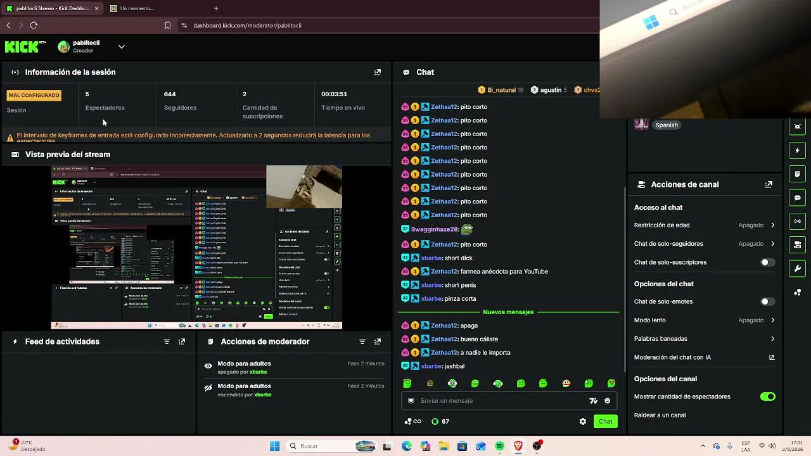The height and width of the screenshot is (456, 811).
Task: Open Modo lento settings
Action: pyautogui.click(x=705, y=320)
